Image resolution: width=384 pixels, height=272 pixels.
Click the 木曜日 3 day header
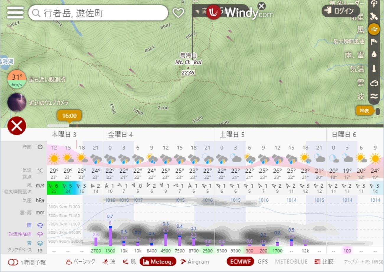coord(64,135)
